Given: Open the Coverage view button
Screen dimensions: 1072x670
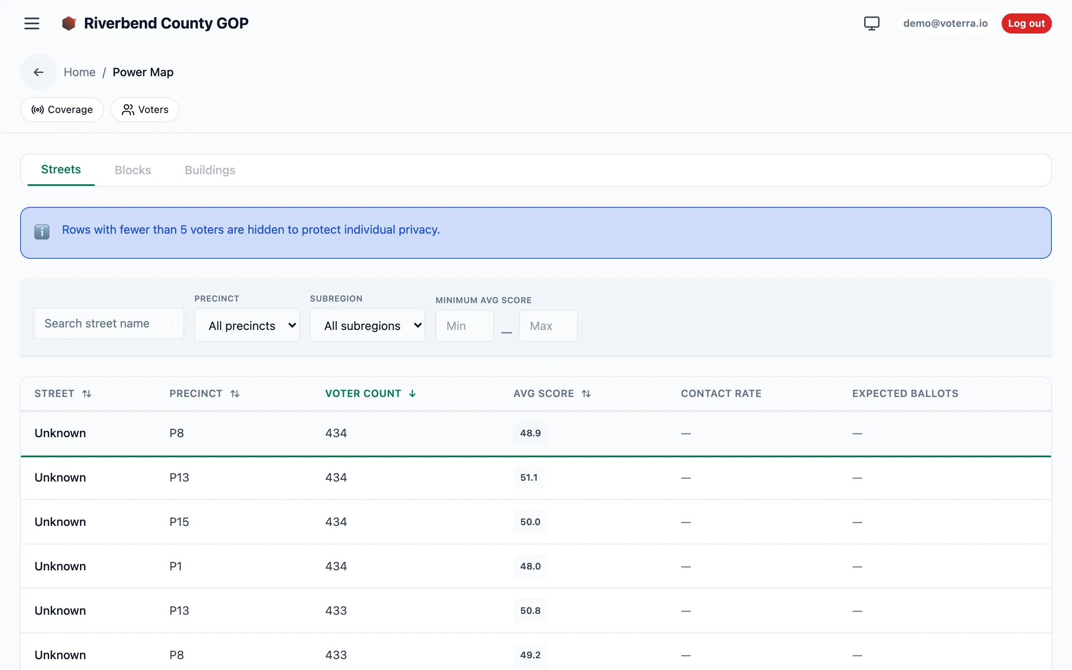Looking at the screenshot, I should [62, 109].
